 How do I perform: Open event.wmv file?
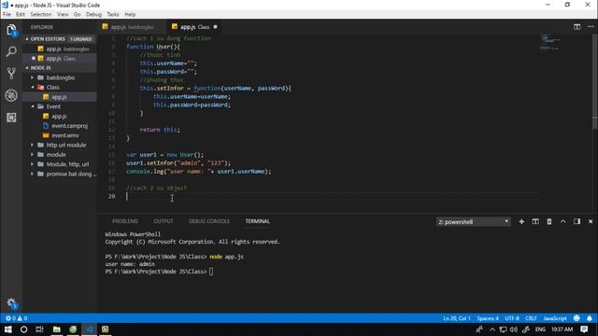[x=65, y=135]
